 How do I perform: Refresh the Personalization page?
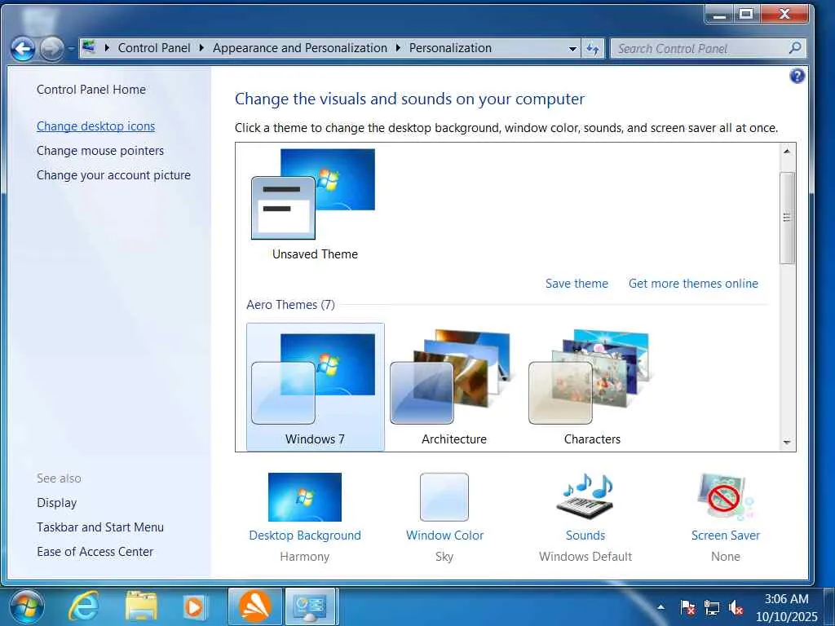pos(593,48)
